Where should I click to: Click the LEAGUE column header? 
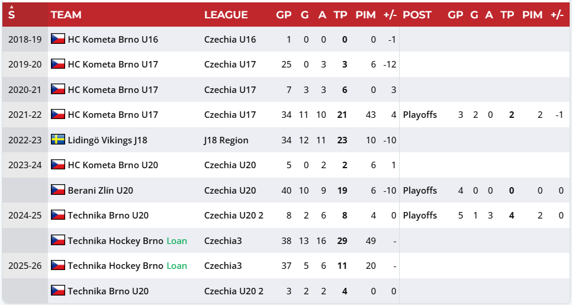tap(226, 15)
